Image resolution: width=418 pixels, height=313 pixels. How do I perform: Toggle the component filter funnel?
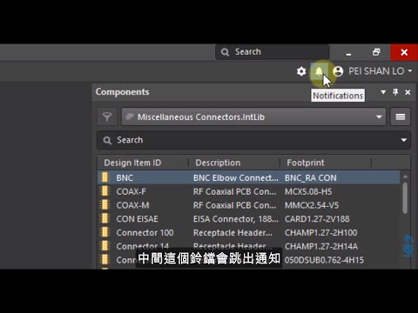[107, 117]
